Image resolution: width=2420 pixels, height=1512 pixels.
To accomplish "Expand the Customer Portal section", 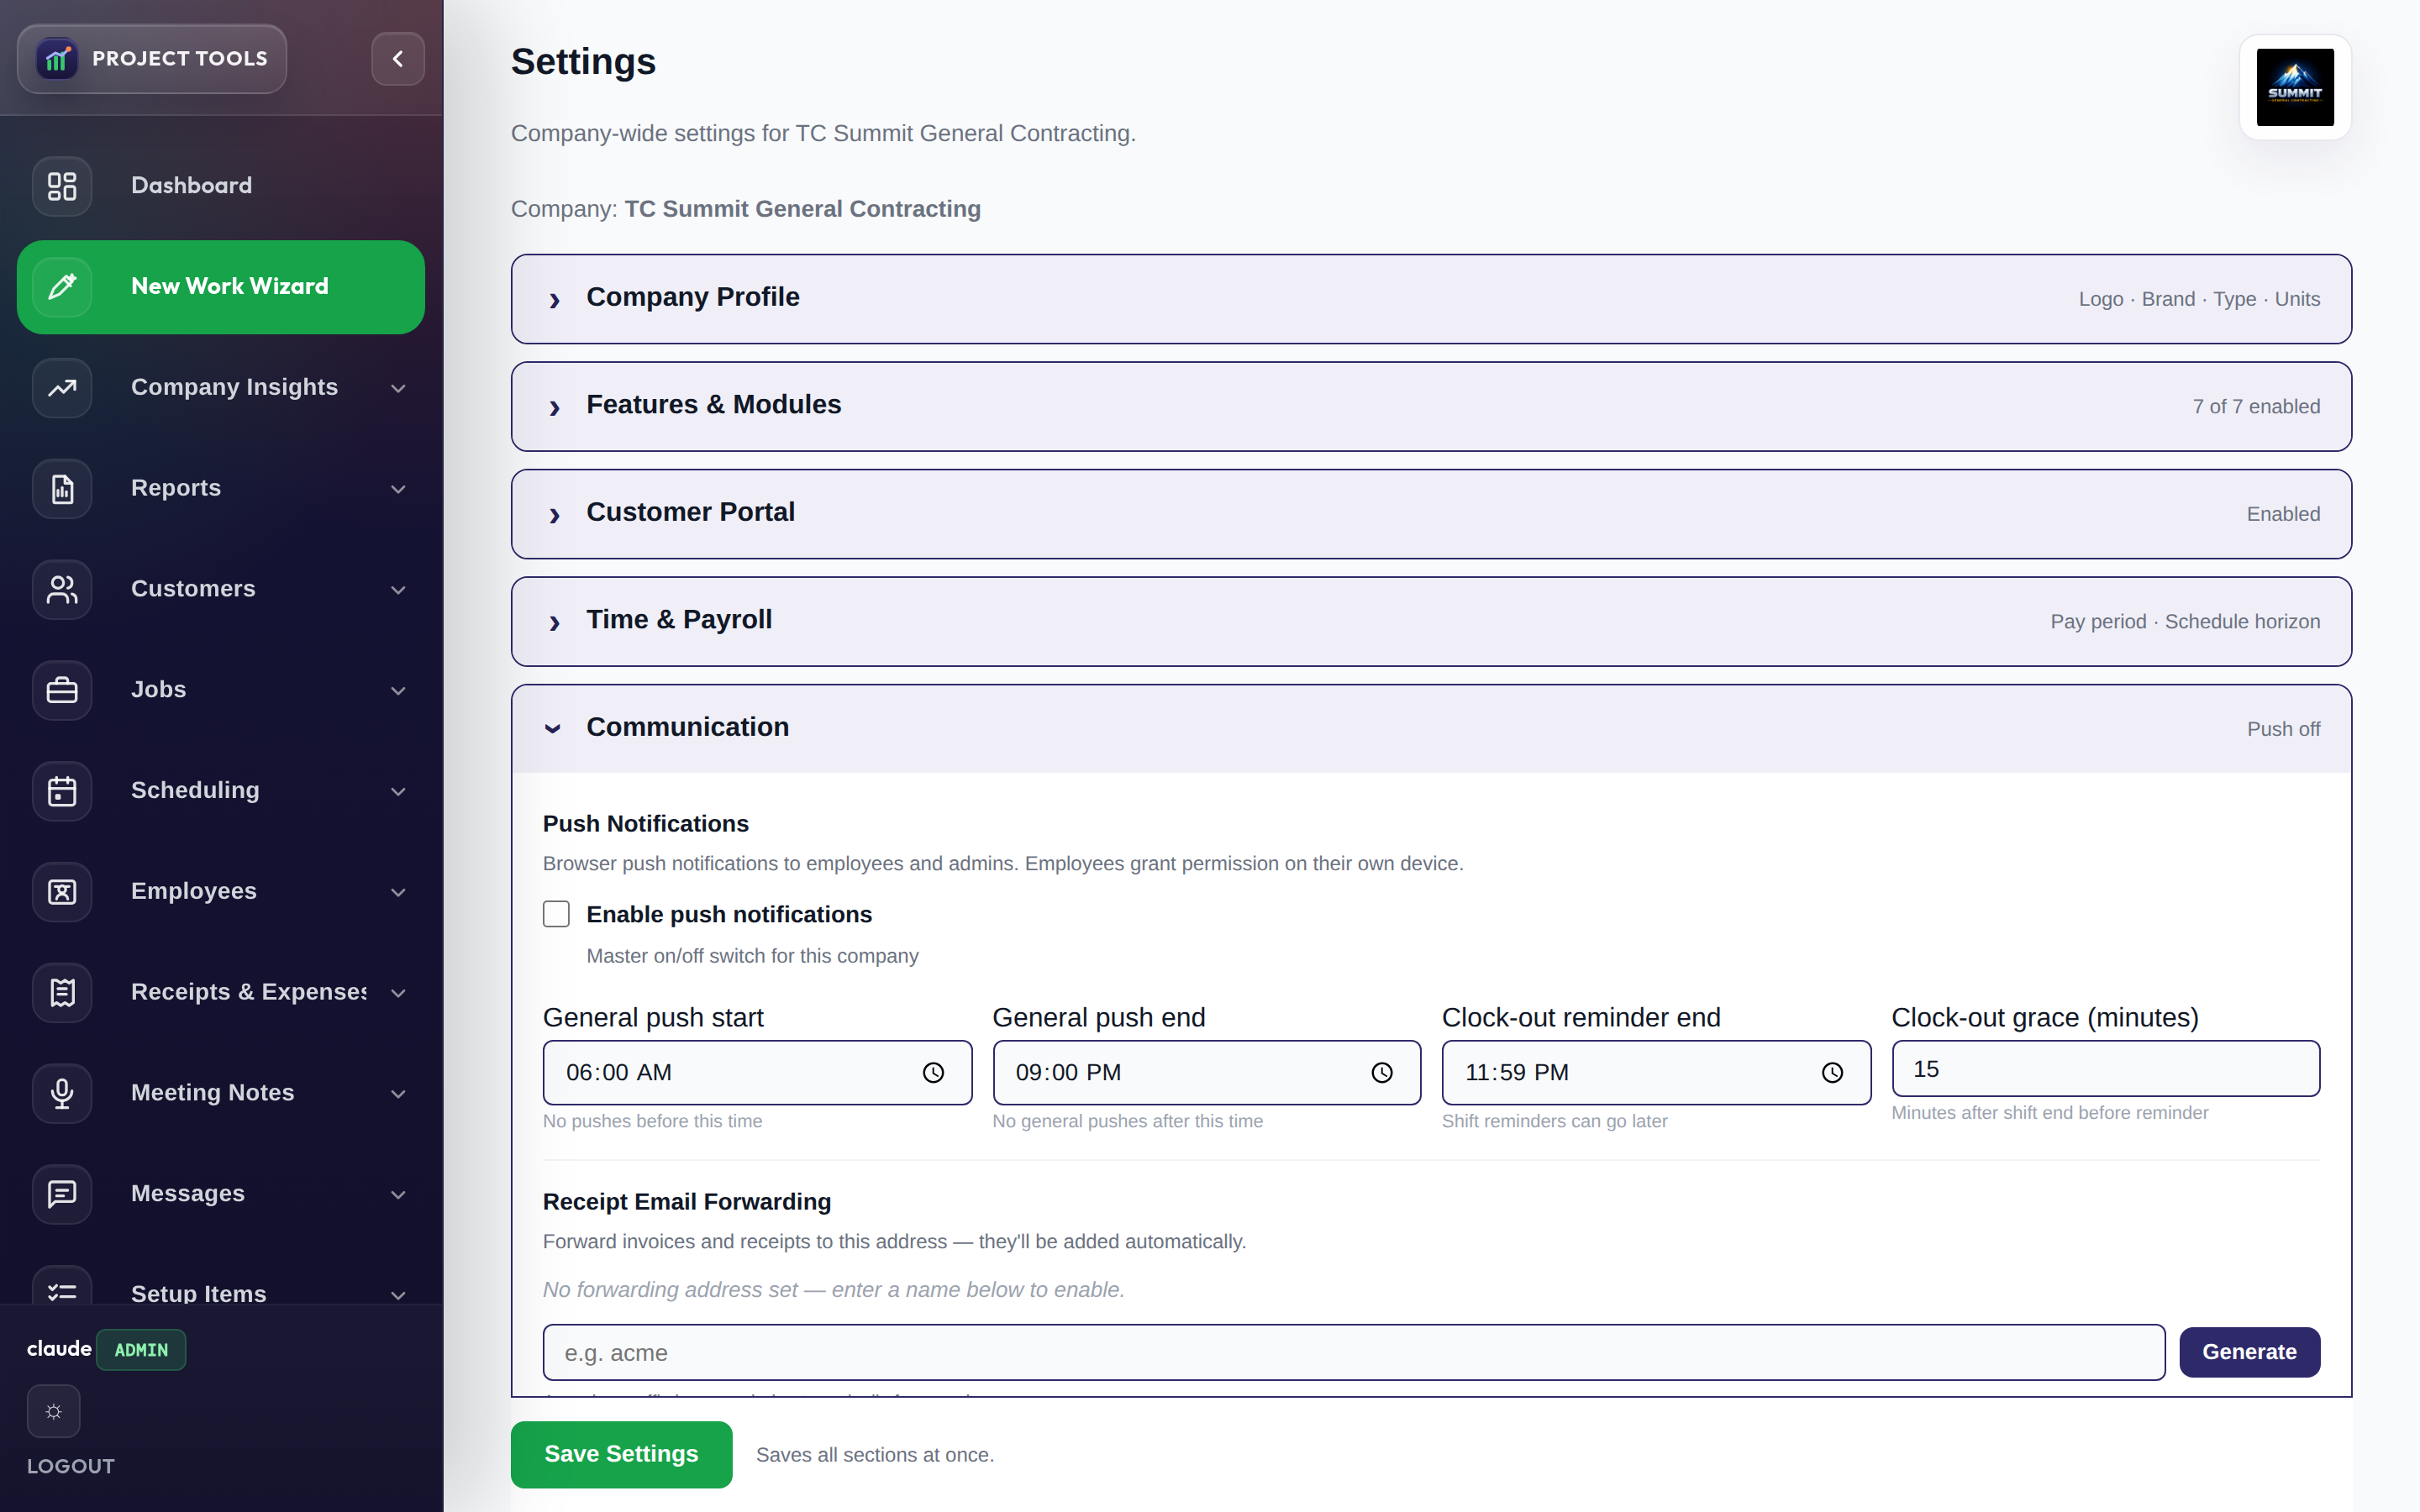I will point(1431,514).
